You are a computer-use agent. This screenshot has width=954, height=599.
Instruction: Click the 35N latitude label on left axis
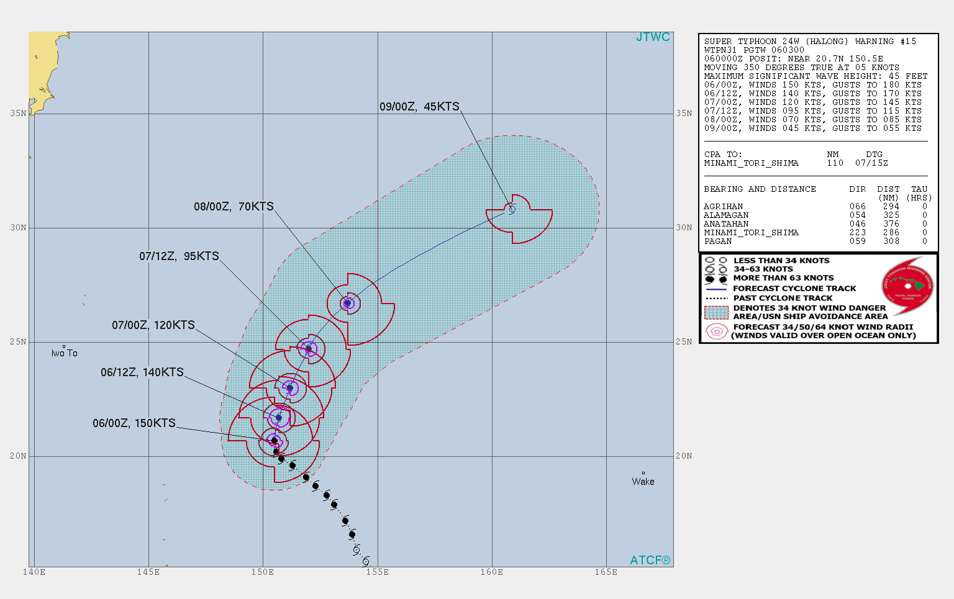19,114
